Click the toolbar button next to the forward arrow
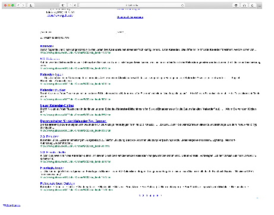This screenshot has width=274, height=215. pos(31,5)
